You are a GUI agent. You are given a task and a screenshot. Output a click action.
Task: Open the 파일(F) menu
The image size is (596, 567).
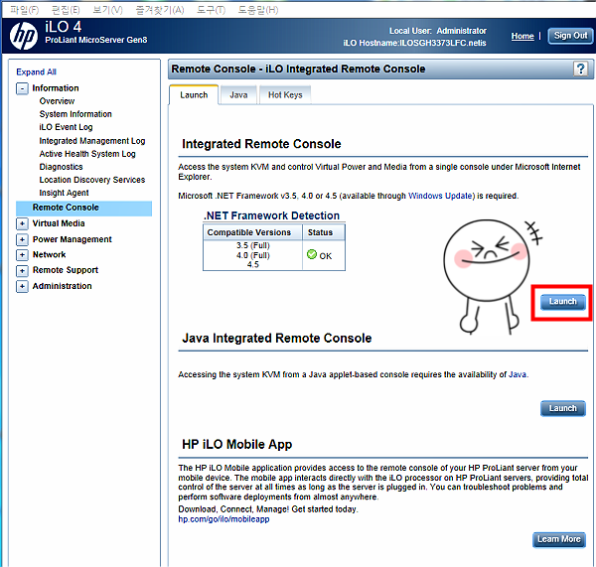pyautogui.click(x=24, y=10)
